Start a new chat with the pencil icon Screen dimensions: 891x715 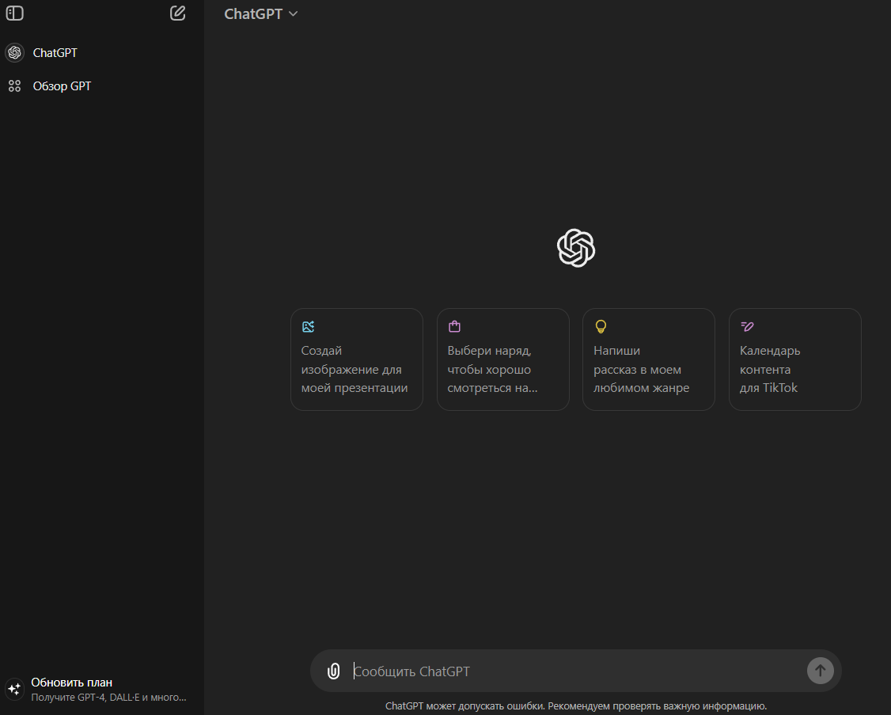tap(178, 13)
